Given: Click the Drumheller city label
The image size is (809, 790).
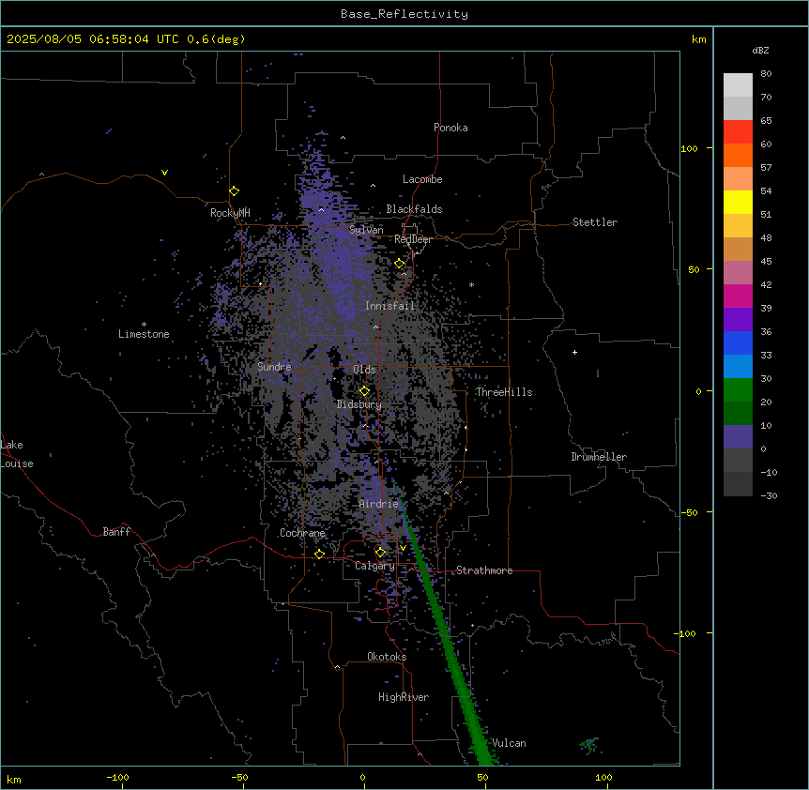Looking at the screenshot, I should [x=599, y=457].
